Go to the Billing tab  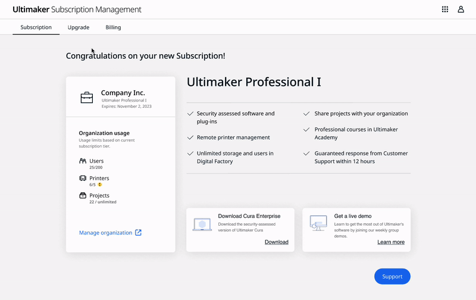tap(113, 27)
